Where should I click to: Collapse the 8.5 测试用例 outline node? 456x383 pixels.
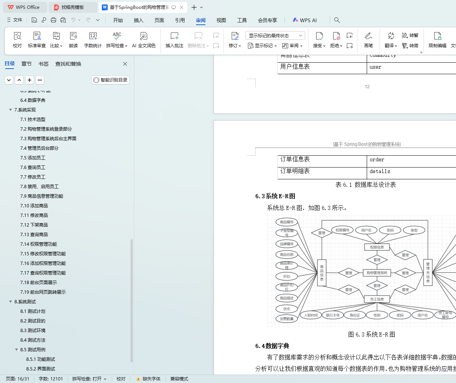click(16, 350)
